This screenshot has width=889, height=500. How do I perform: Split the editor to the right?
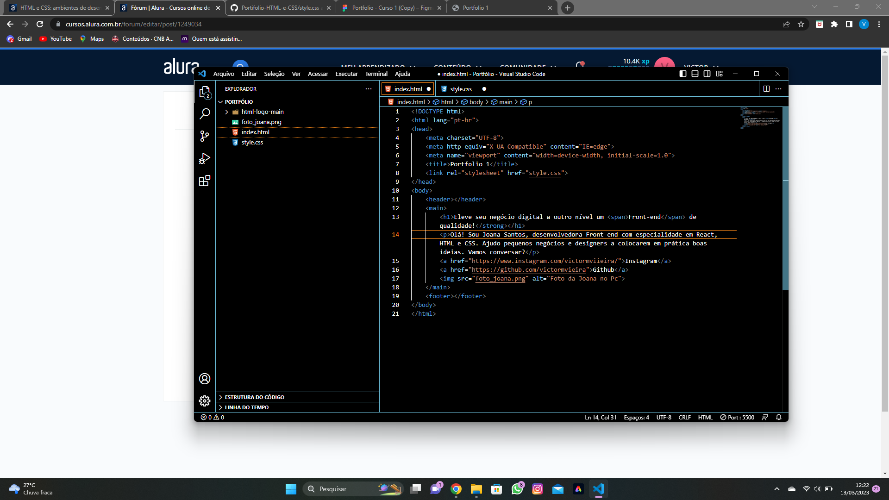[x=766, y=89]
